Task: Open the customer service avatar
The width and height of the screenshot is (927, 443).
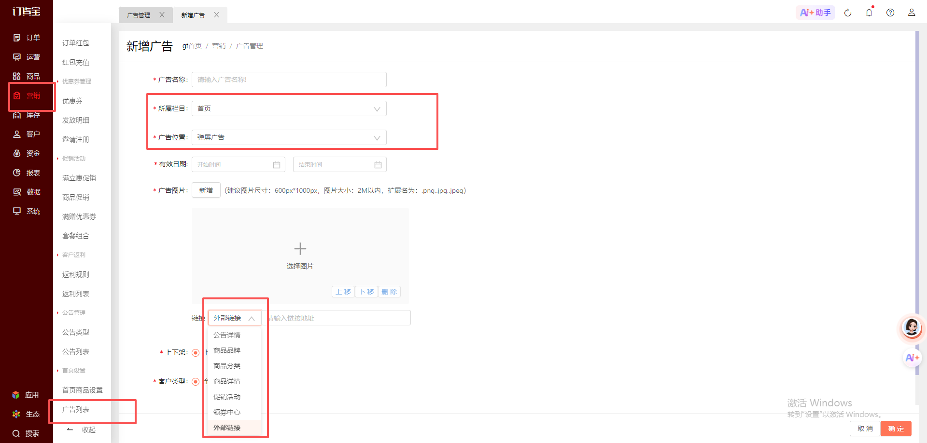Action: click(x=912, y=328)
